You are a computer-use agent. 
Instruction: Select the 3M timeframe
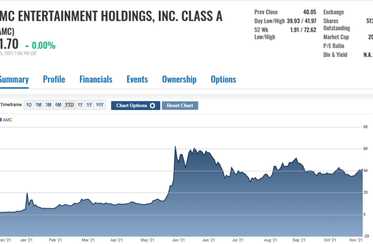[48, 105]
